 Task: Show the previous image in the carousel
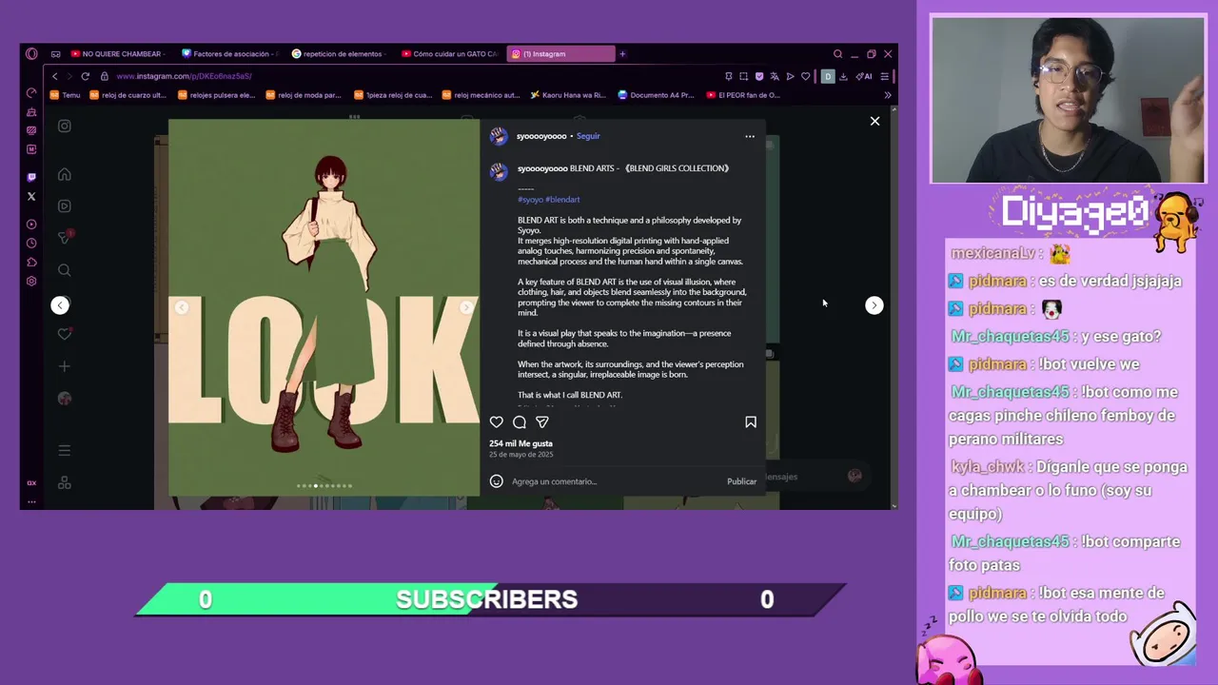[x=182, y=307]
